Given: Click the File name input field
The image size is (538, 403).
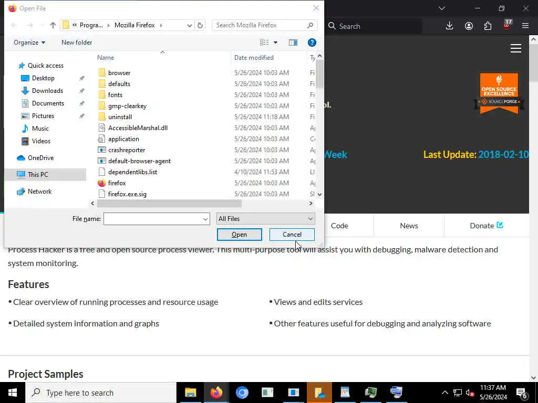Looking at the screenshot, I should click(x=153, y=219).
